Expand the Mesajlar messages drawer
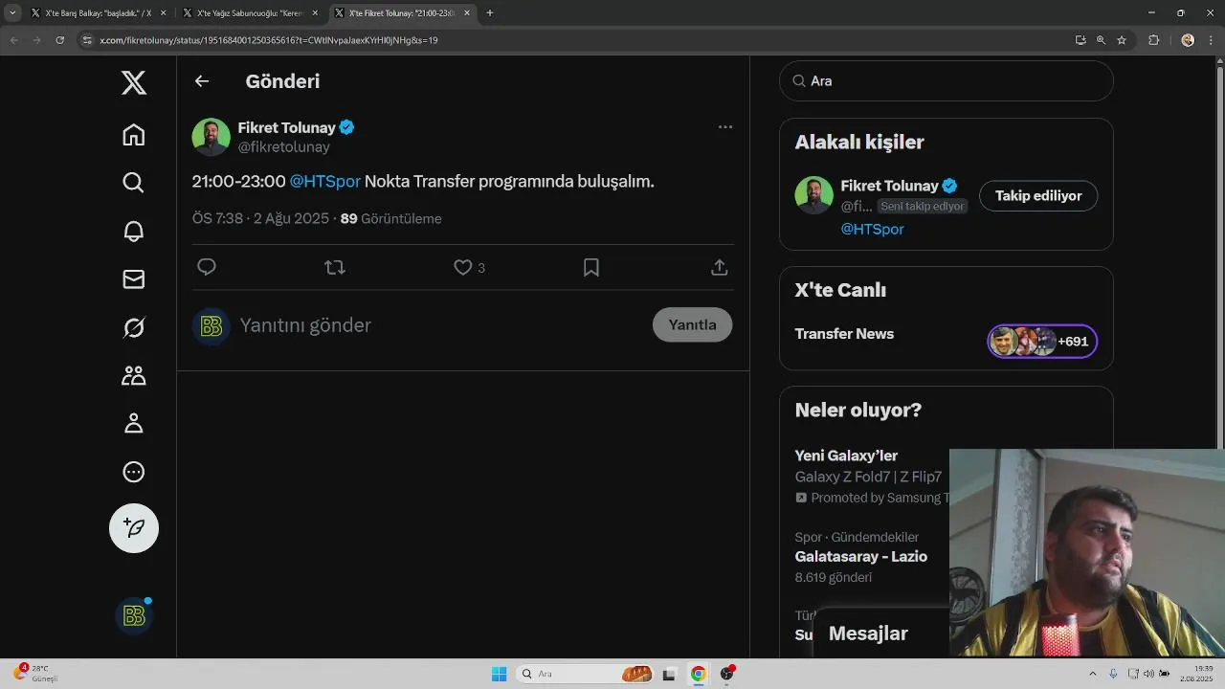 click(x=868, y=633)
